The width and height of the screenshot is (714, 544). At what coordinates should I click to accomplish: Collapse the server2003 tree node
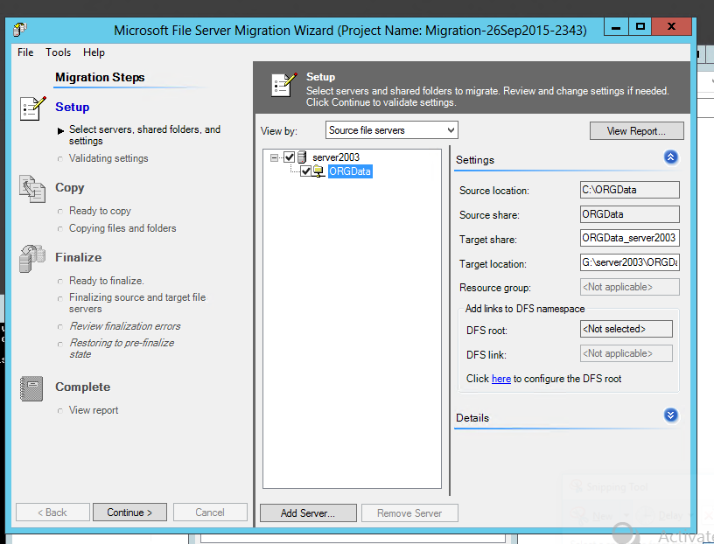coord(274,157)
